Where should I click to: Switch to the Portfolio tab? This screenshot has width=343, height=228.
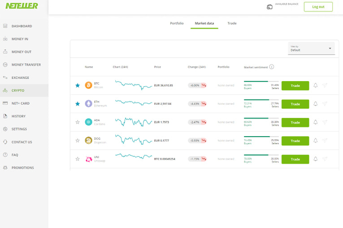(x=177, y=23)
